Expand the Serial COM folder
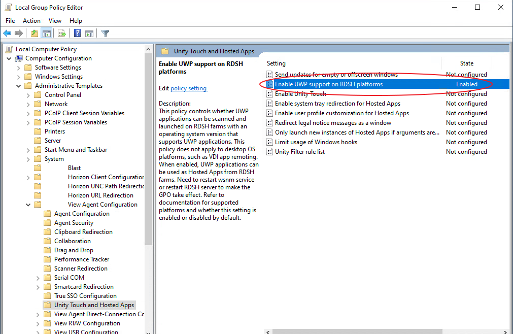This screenshot has width=513, height=334. coord(38,278)
